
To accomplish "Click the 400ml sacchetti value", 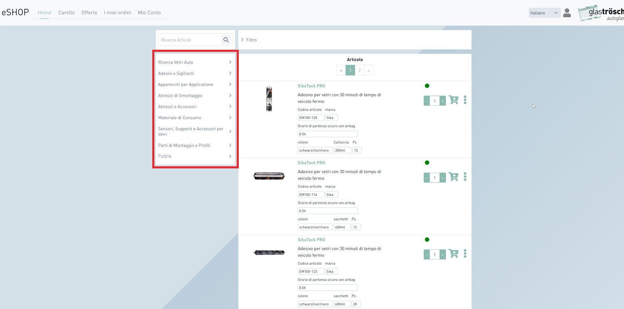I will (x=342, y=227).
